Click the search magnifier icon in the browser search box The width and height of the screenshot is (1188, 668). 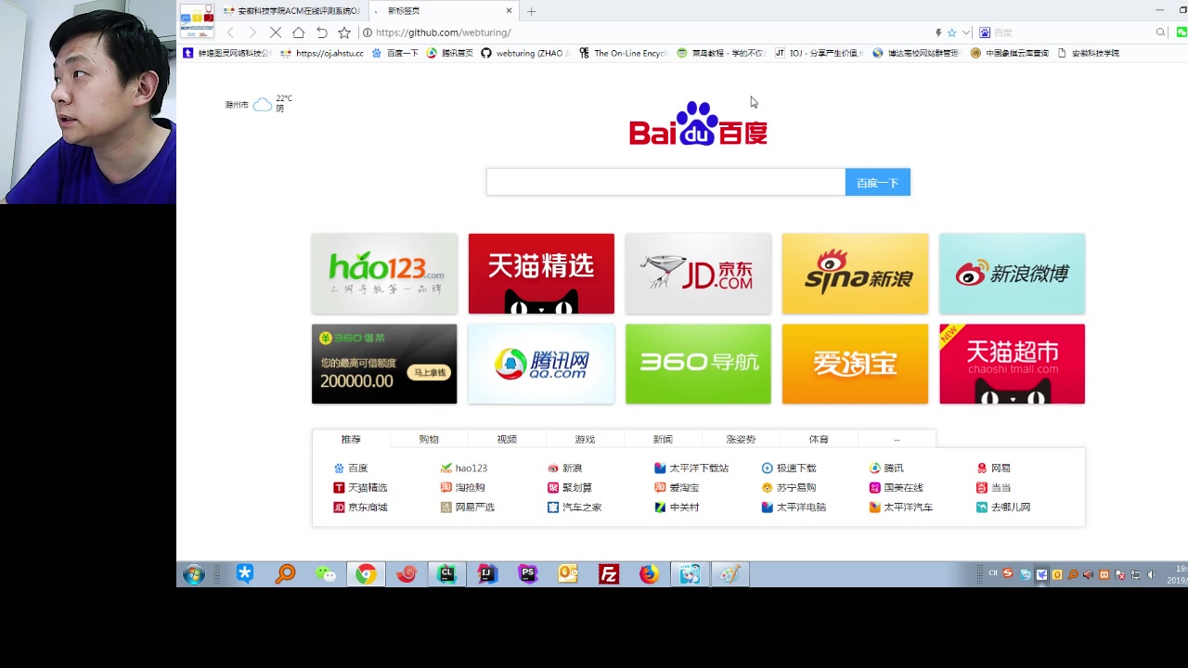pos(1160,32)
